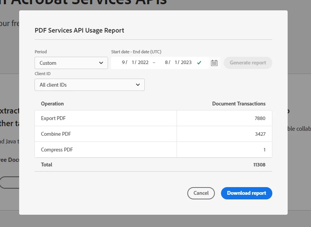Click the PDF Services API Usage Report title
Viewport: 311px width, 227px height.
[79, 30]
